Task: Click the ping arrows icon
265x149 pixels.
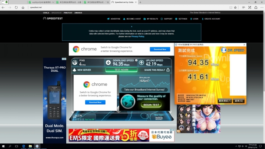Action: [x=75, y=63]
